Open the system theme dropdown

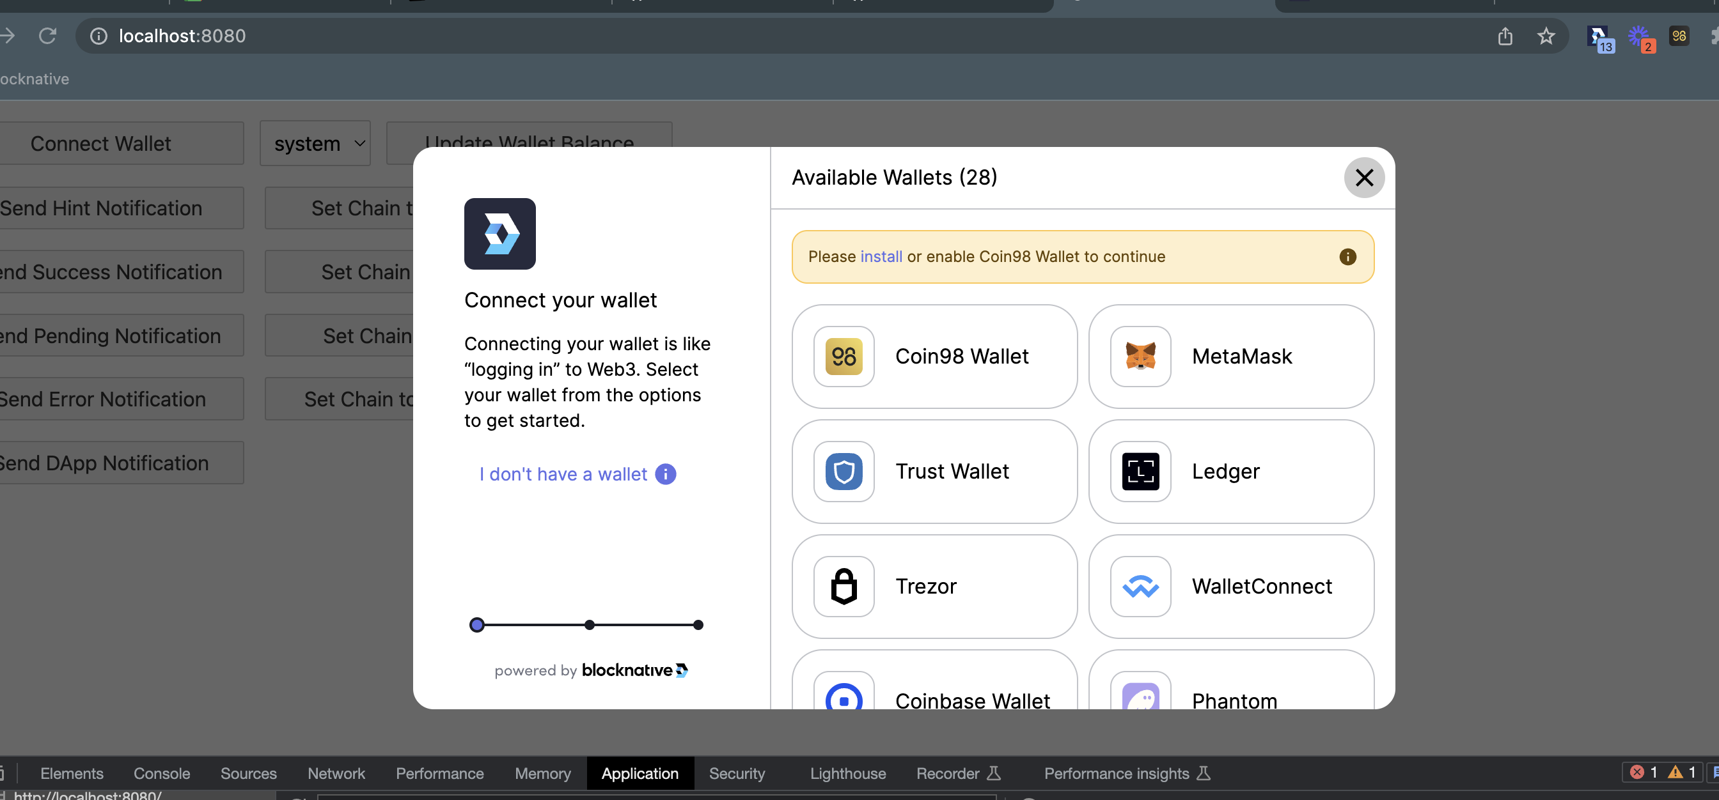click(315, 143)
